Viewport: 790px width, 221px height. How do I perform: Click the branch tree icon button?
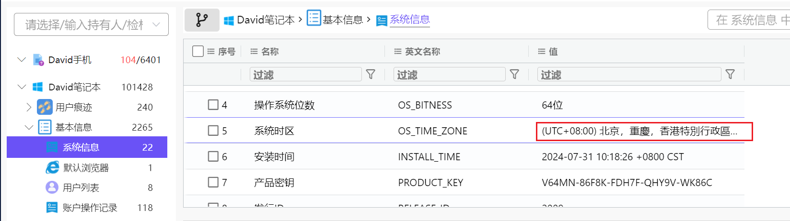[202, 20]
